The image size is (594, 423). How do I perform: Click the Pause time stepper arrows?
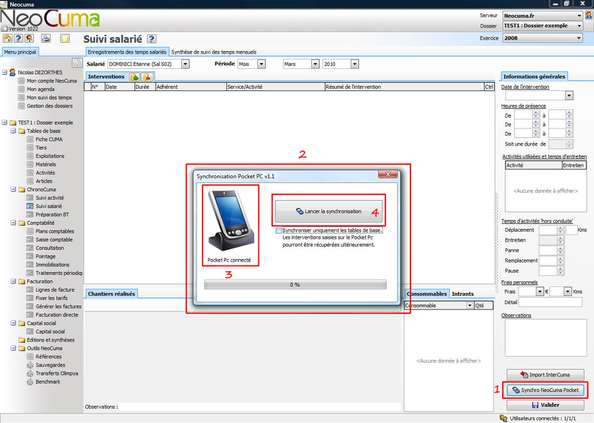[x=560, y=271]
